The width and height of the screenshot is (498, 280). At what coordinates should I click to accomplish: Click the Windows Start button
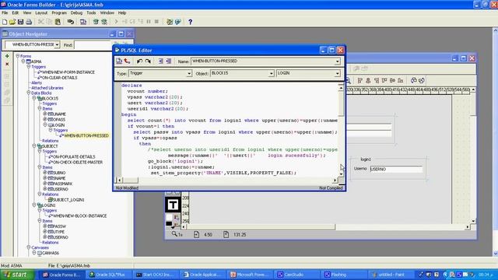(17, 275)
